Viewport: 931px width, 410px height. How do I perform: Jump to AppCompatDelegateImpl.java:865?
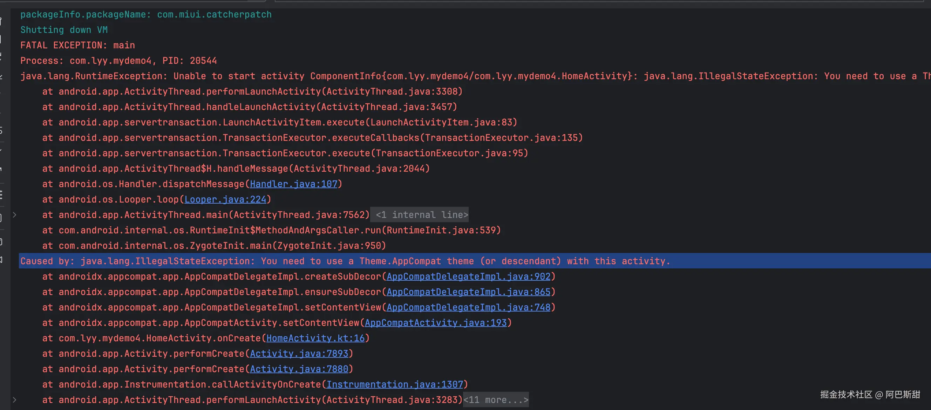[x=468, y=292]
